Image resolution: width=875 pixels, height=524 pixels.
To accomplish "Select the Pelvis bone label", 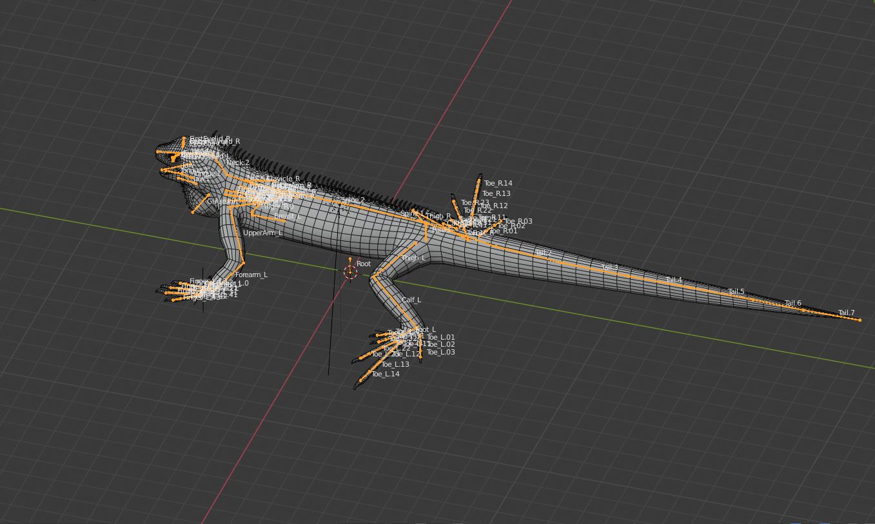I will [441, 229].
